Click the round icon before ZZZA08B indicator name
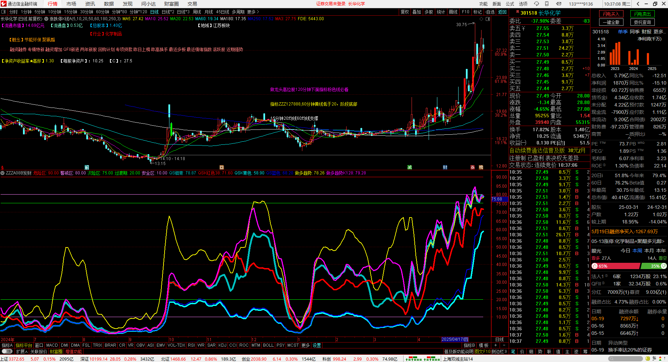 point(2,173)
